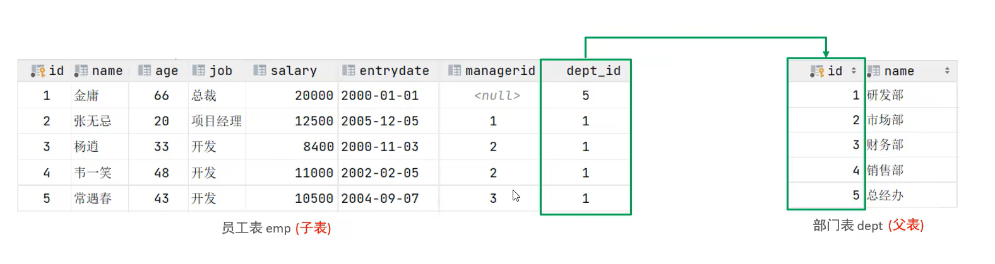The width and height of the screenshot is (995, 264).
Task: Click the column icon beside dept name header
Action: tap(874, 71)
